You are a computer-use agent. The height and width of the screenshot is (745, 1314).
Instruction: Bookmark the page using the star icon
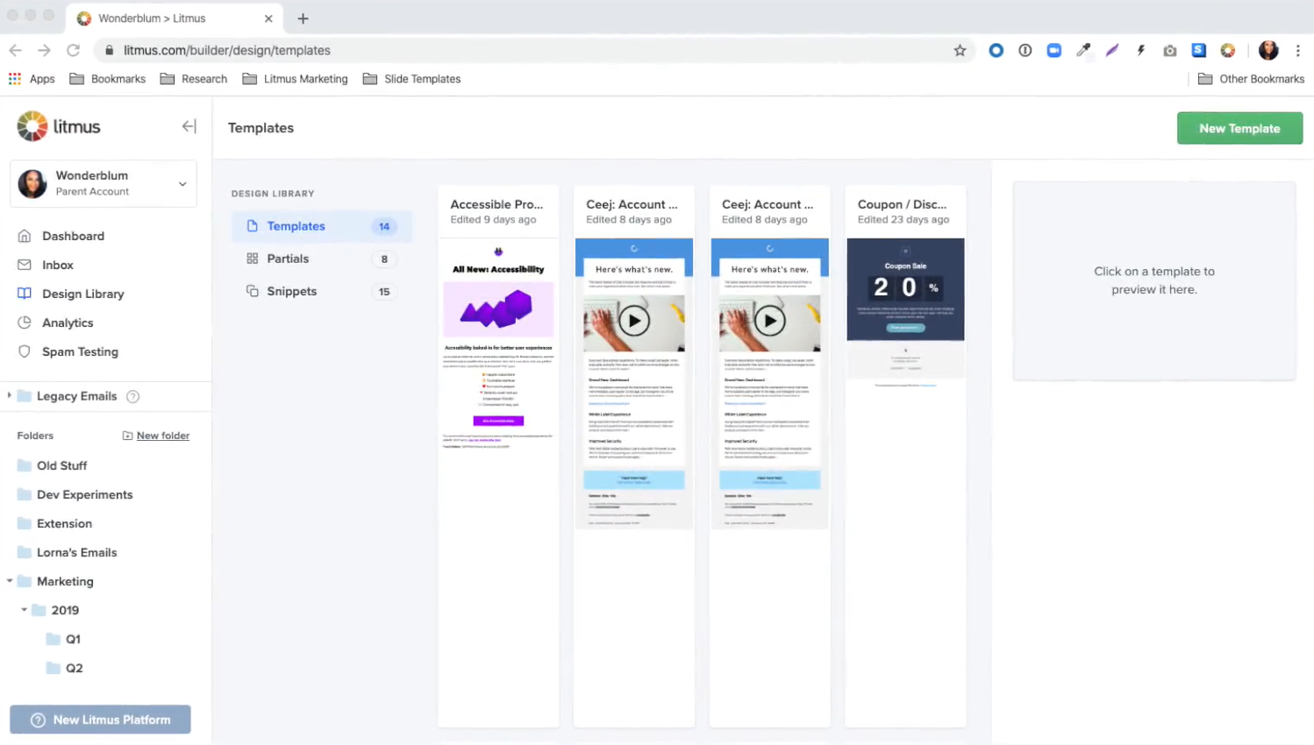point(960,50)
